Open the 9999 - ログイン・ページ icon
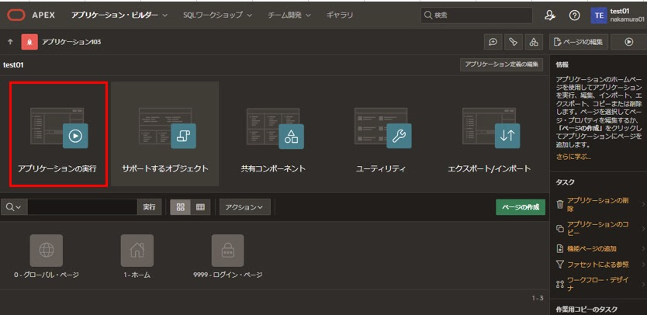This screenshot has width=647, height=315. click(x=227, y=250)
